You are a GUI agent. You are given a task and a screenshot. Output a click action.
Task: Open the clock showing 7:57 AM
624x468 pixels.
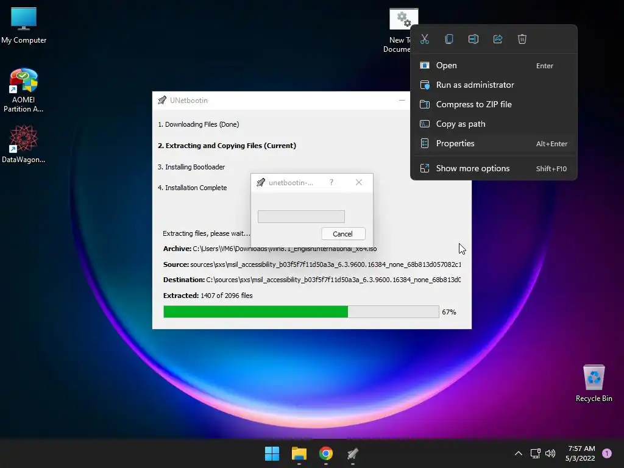[x=581, y=453]
